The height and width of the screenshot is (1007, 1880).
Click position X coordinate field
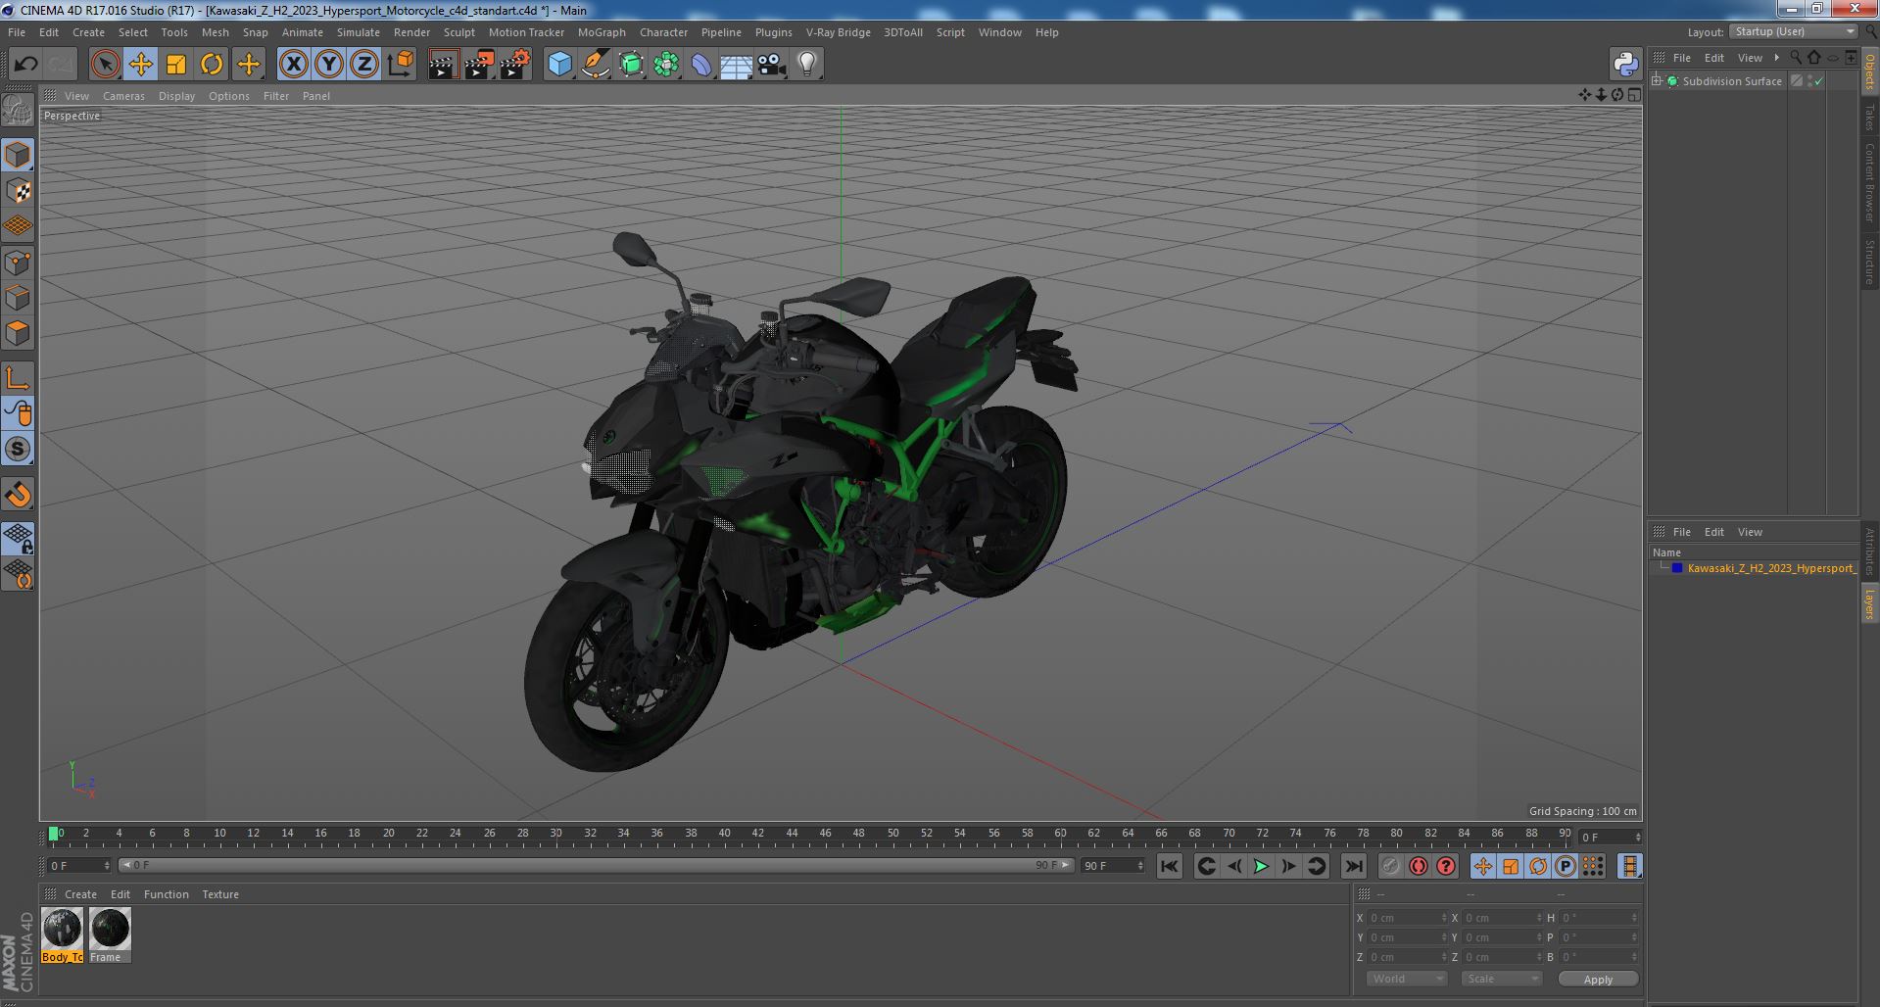1407,918
